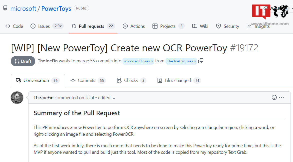Select the Conversation tab
Viewport: 293px width, 162px height.
(38, 80)
